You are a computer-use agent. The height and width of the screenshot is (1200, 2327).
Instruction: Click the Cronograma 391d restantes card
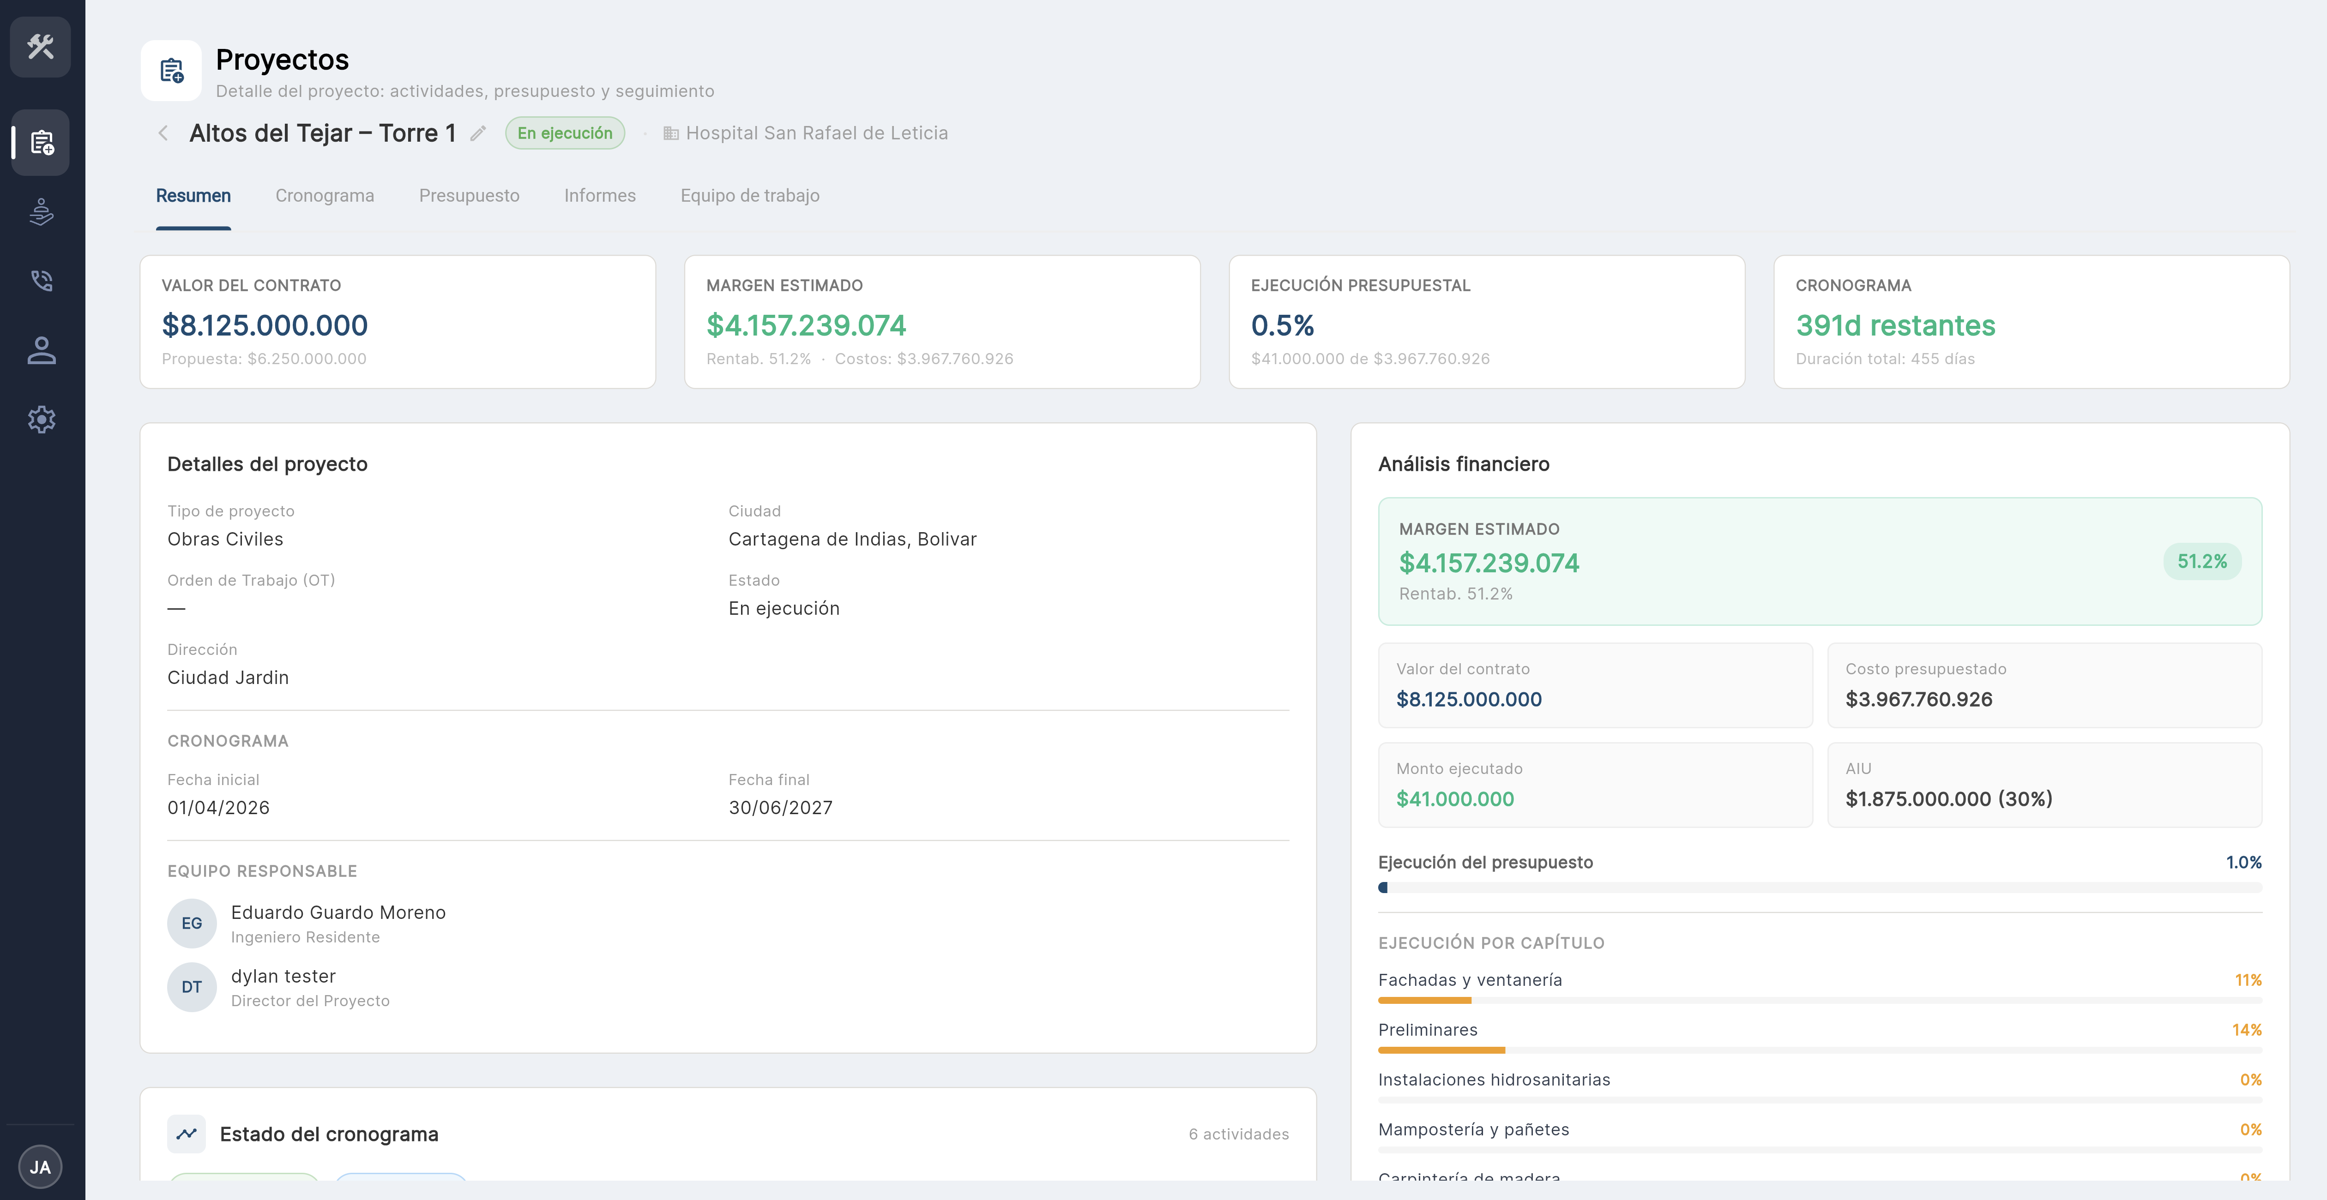point(2032,322)
